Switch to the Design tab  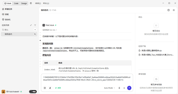(x=24, y=3)
